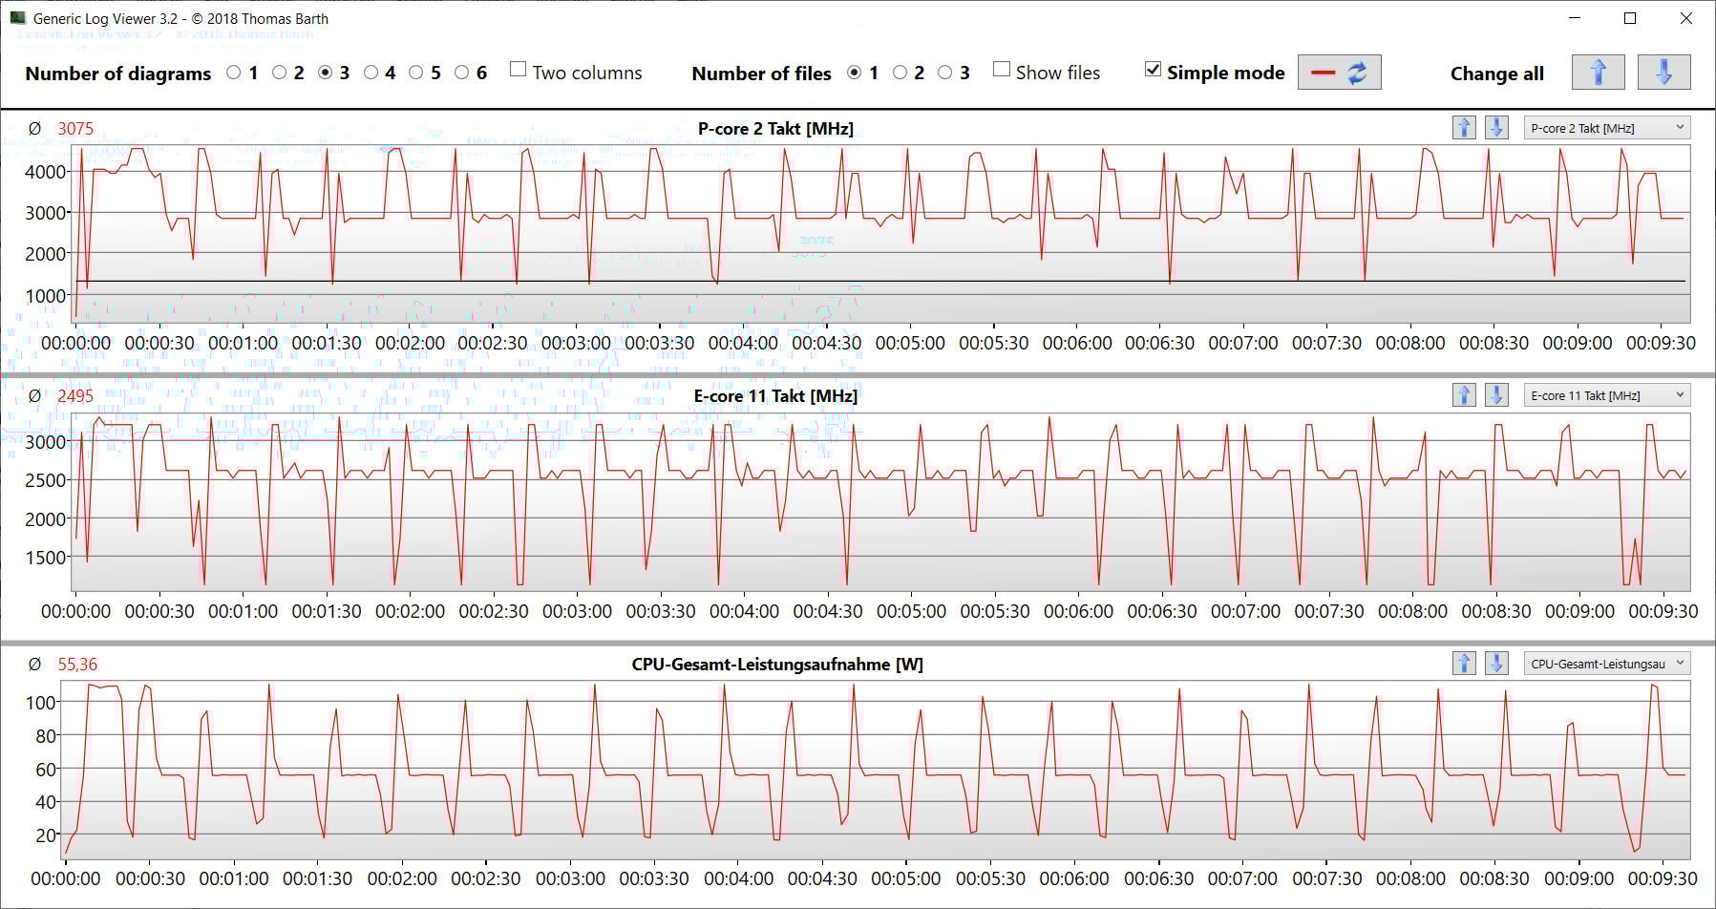
Task: Set number of diagrams to 3
Action: coord(326,73)
